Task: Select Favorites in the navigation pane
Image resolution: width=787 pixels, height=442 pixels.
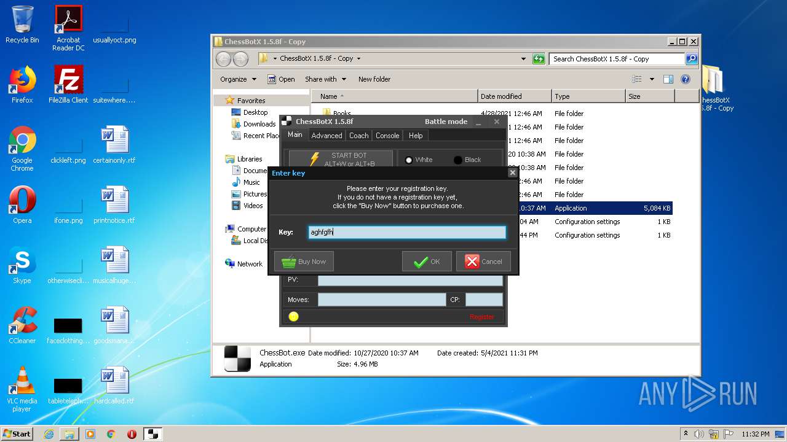Action: [251, 101]
